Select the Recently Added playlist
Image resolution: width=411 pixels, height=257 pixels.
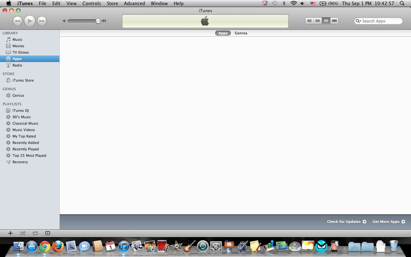(26, 143)
